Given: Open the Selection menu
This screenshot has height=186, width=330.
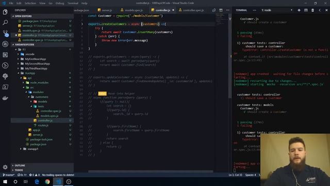Looking at the screenshot, I should pyautogui.click(x=30, y=3).
